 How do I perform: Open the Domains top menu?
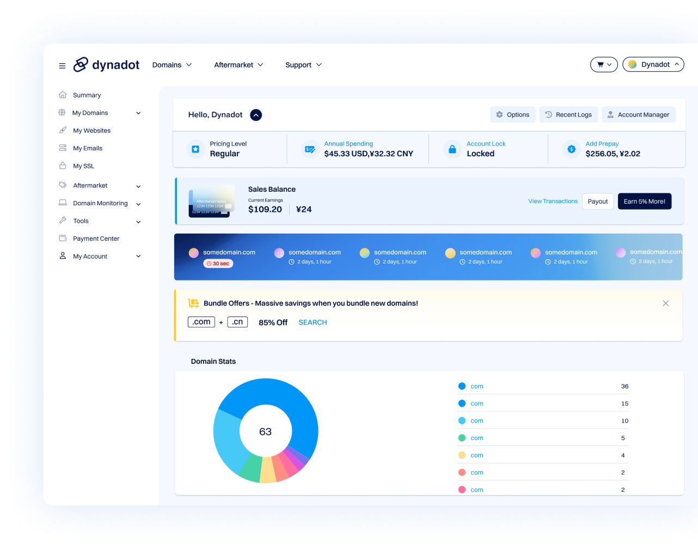click(x=172, y=65)
